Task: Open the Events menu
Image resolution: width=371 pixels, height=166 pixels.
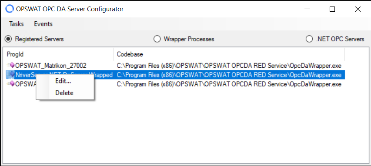Action: click(43, 24)
